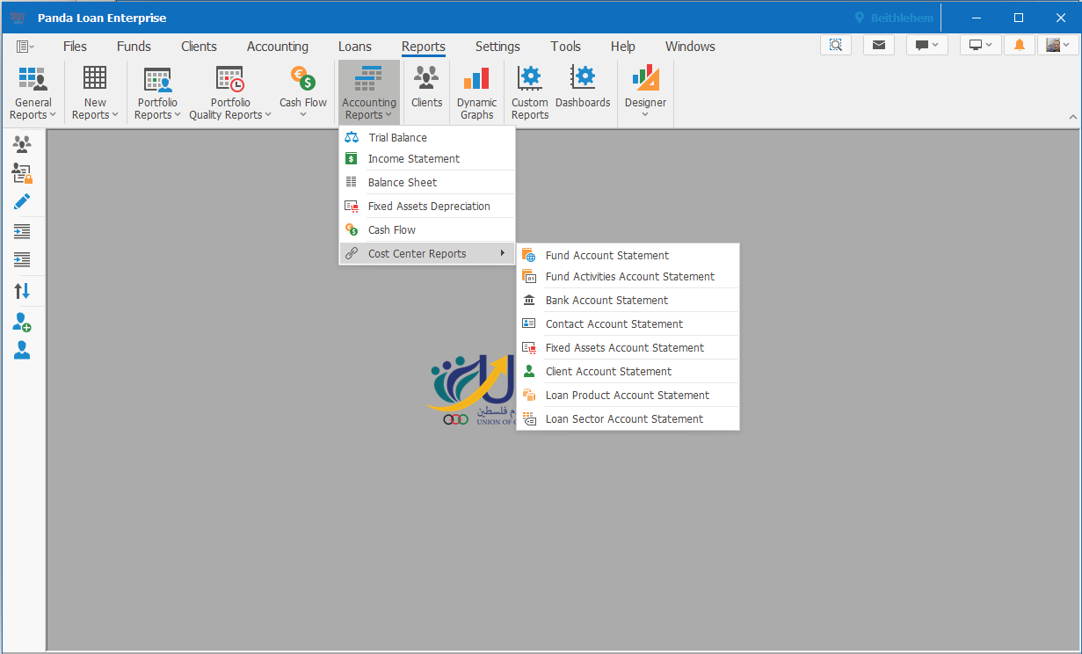
Task: Click the notification bell icon
Action: click(x=1020, y=45)
